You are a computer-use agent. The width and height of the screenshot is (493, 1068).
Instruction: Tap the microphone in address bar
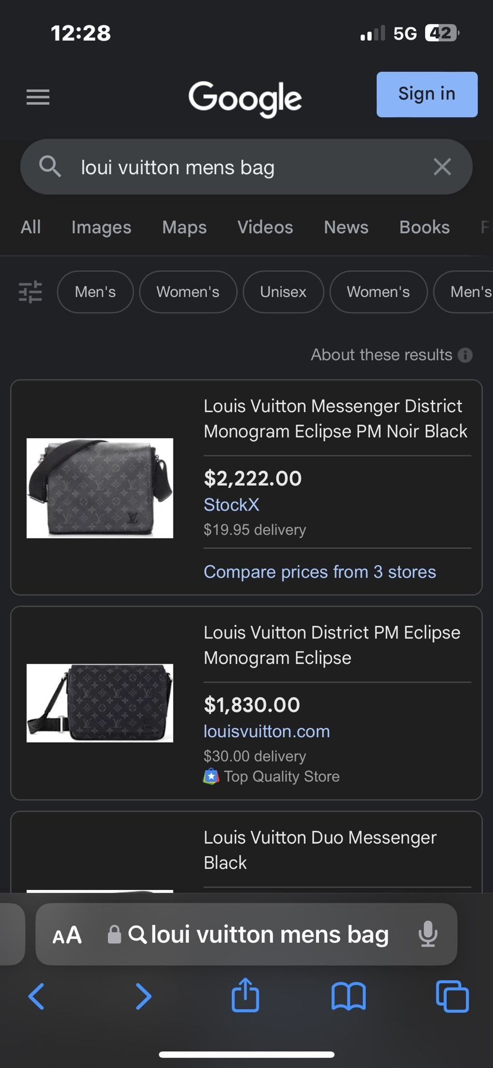(428, 934)
